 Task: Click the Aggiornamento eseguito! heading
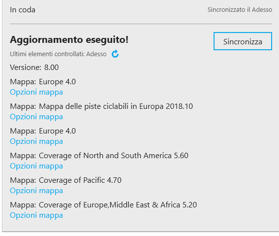[69, 39]
